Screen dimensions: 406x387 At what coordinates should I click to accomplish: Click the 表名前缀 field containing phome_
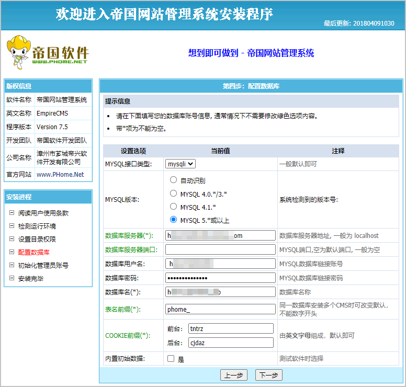point(220,309)
